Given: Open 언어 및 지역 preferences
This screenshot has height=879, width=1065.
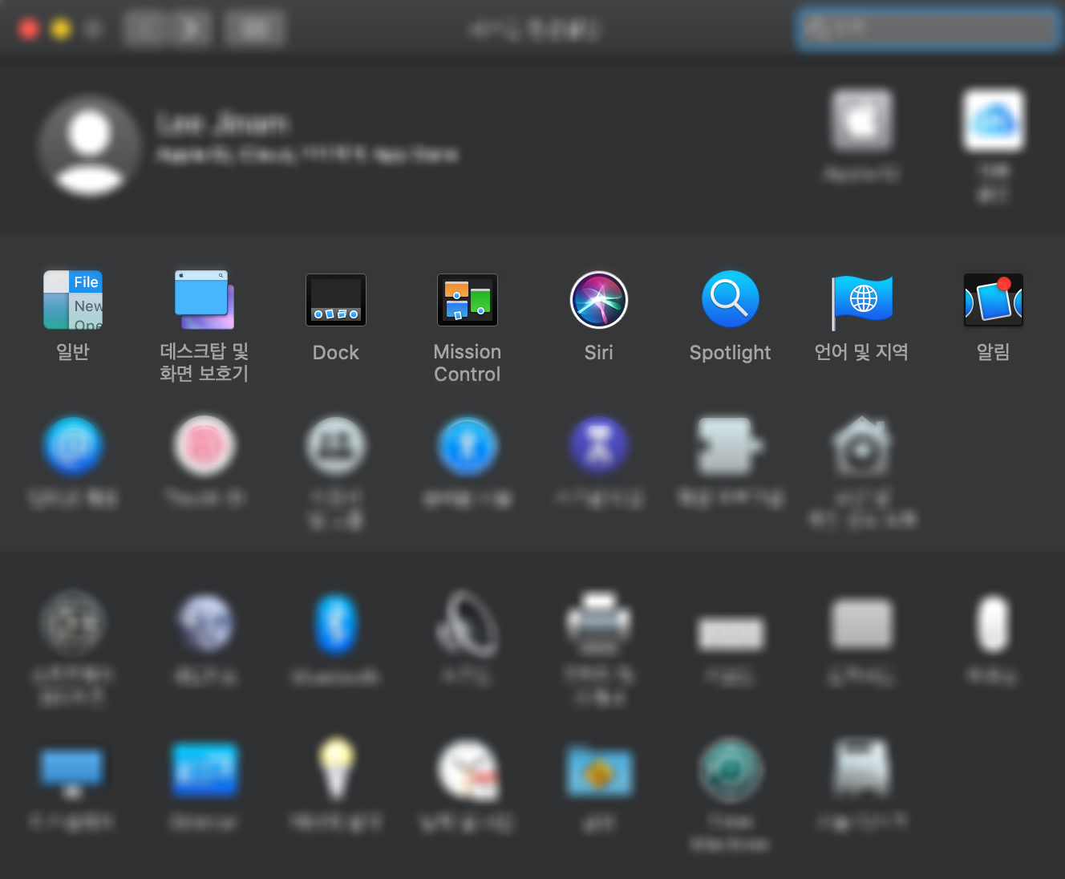Looking at the screenshot, I should click(862, 302).
